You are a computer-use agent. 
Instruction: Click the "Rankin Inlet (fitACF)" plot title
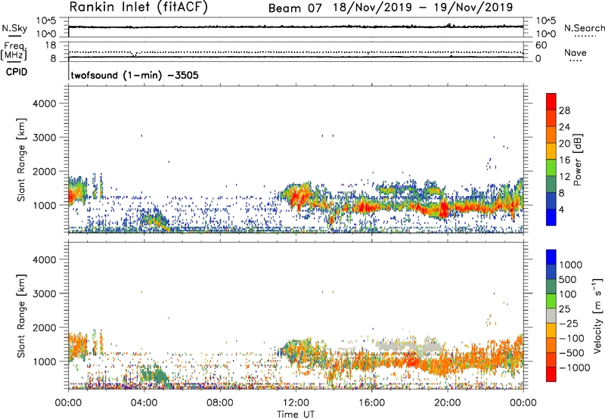point(138,7)
